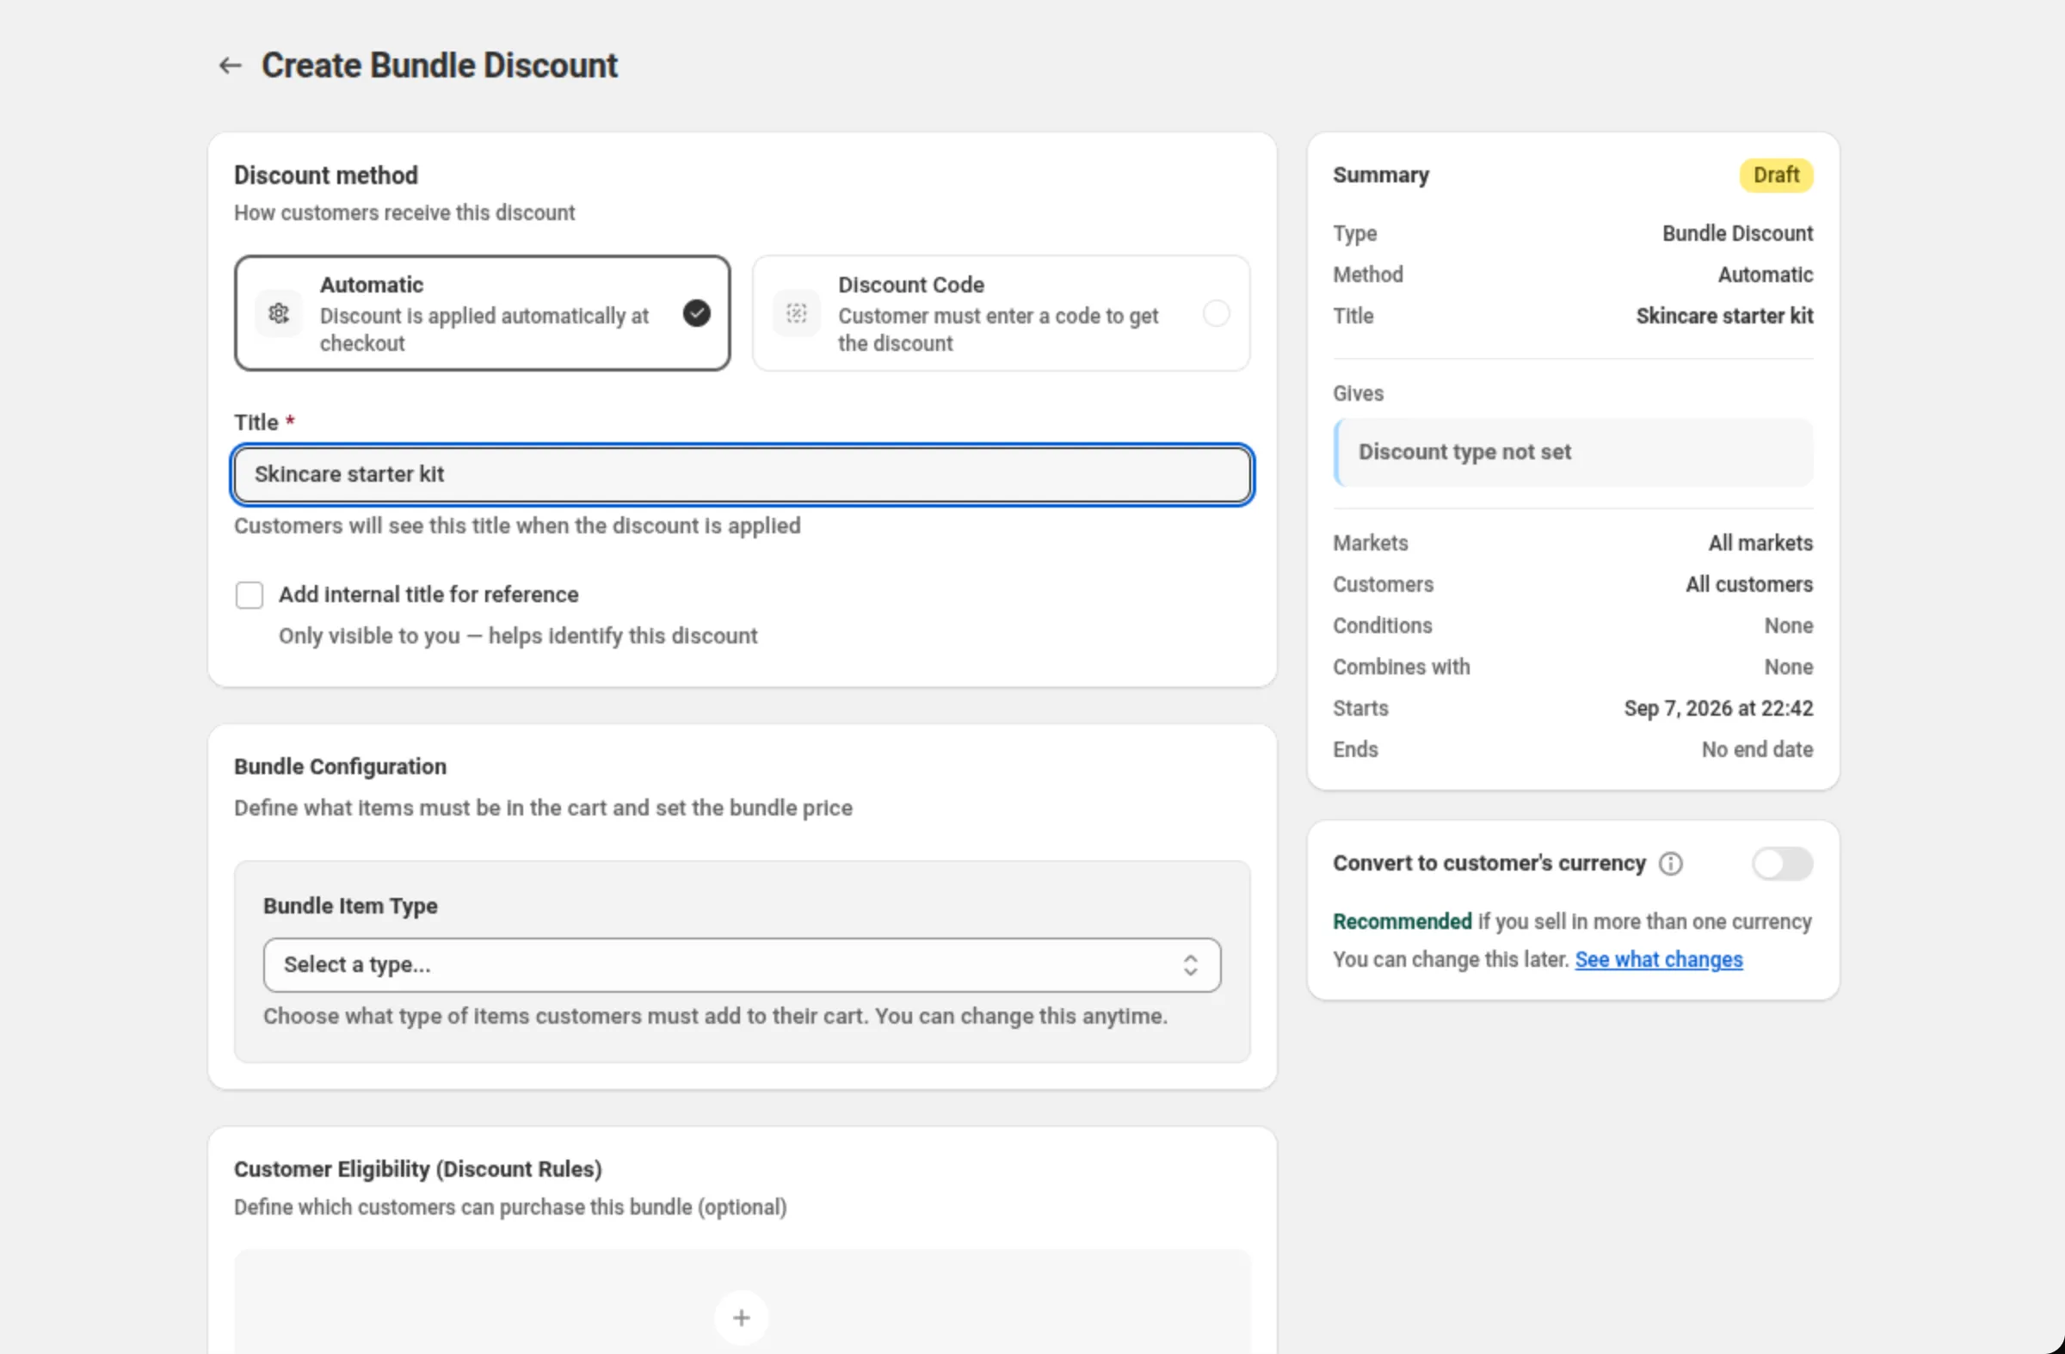Click the Draft status badge
2065x1354 pixels.
tap(1775, 175)
